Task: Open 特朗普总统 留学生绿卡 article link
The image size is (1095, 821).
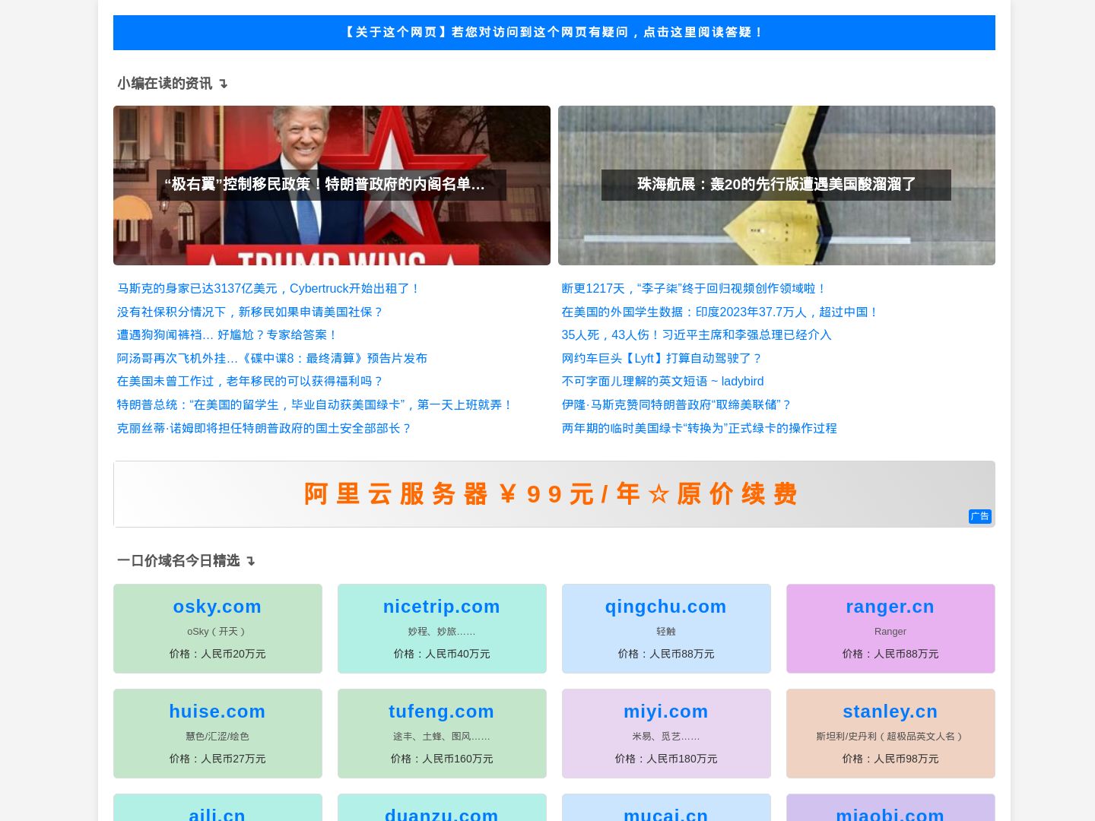Action: pyautogui.click(x=315, y=405)
